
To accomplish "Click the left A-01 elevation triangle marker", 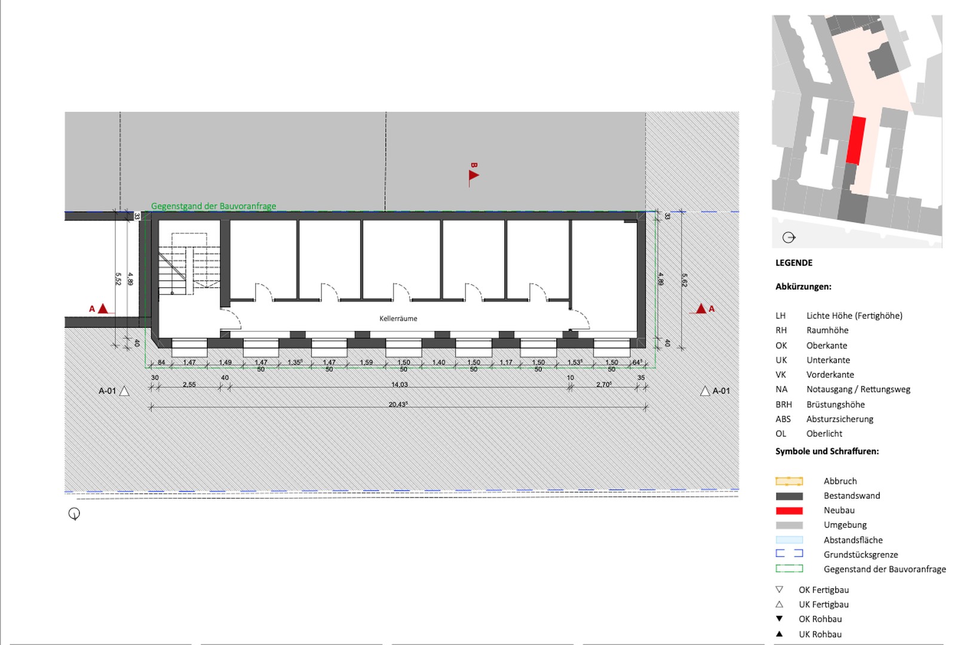I will [x=124, y=391].
